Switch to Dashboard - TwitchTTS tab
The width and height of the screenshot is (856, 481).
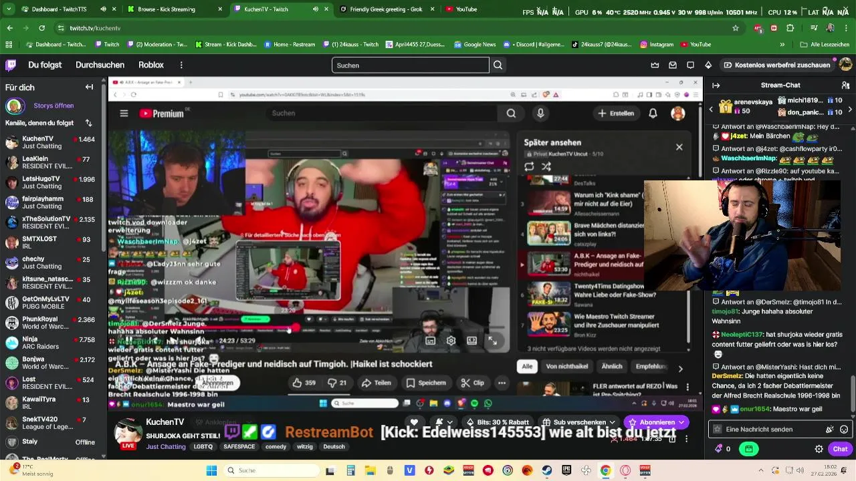point(60,9)
